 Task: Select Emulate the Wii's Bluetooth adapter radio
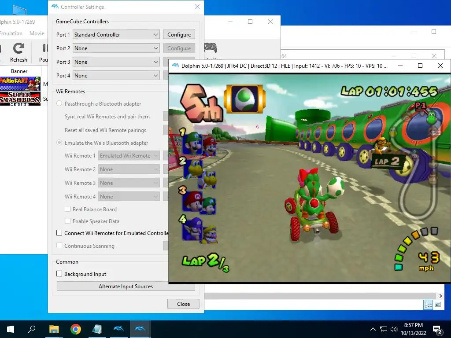tap(59, 143)
